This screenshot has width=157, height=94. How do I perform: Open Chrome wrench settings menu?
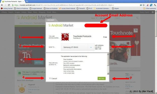[x=155, y=5]
